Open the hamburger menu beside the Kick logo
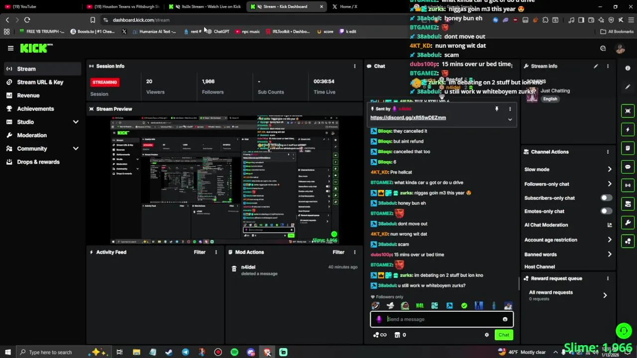Image resolution: width=637 pixels, height=358 pixels. pyautogui.click(x=10, y=48)
